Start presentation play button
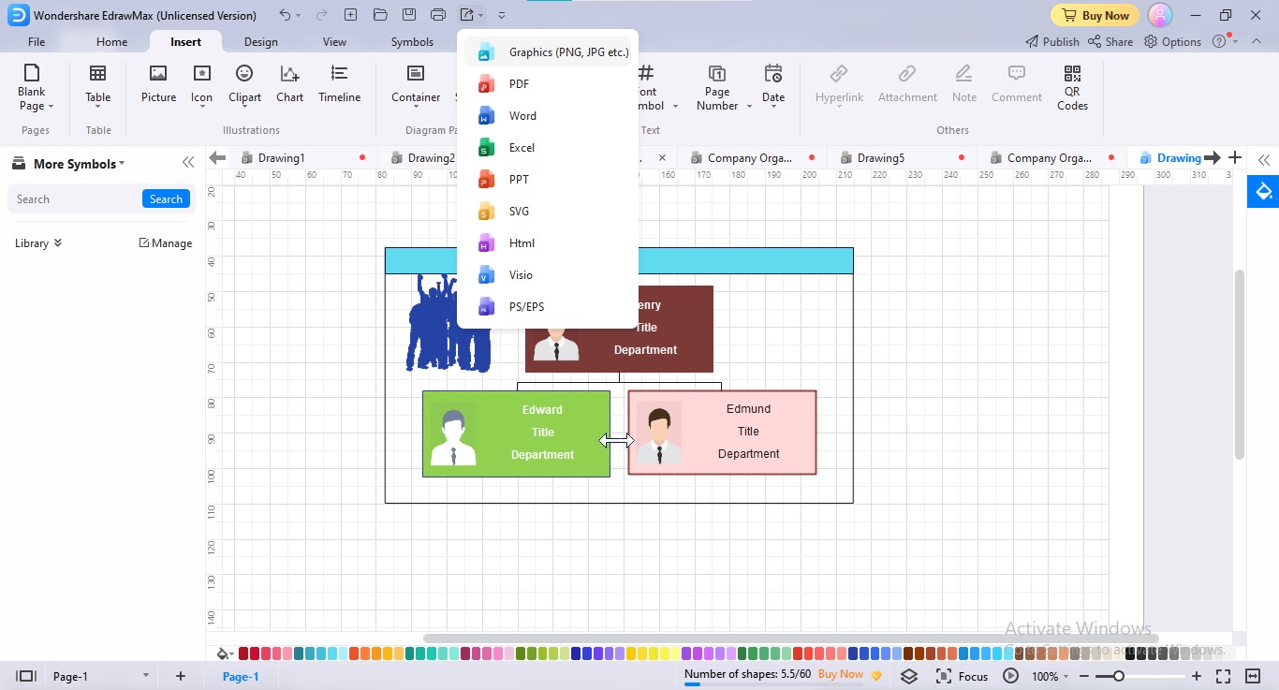1279x690 pixels. 1010,676
